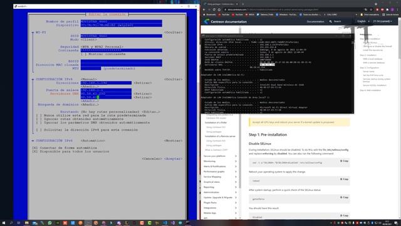This screenshot has width=401, height=226.
Task: Click the SSID input field
Action: (x=121, y=36)
